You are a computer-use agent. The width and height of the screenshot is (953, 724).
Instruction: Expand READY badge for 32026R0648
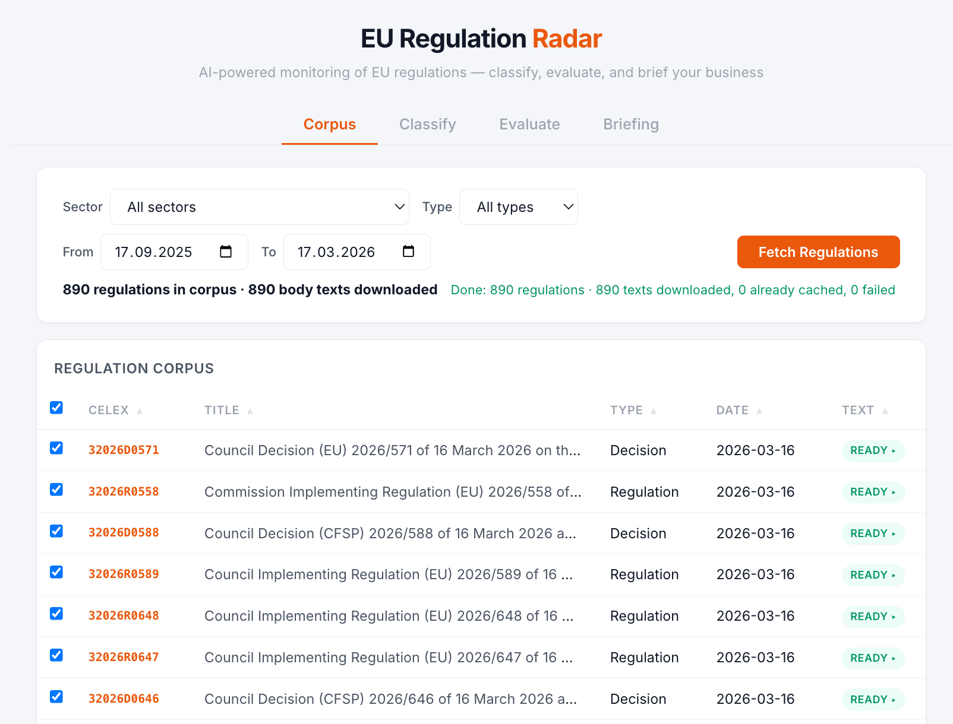pos(873,617)
